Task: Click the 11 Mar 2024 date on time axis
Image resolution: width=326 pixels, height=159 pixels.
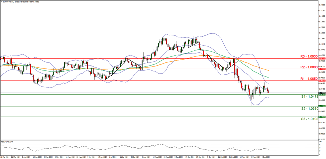Action: (x=5, y=156)
